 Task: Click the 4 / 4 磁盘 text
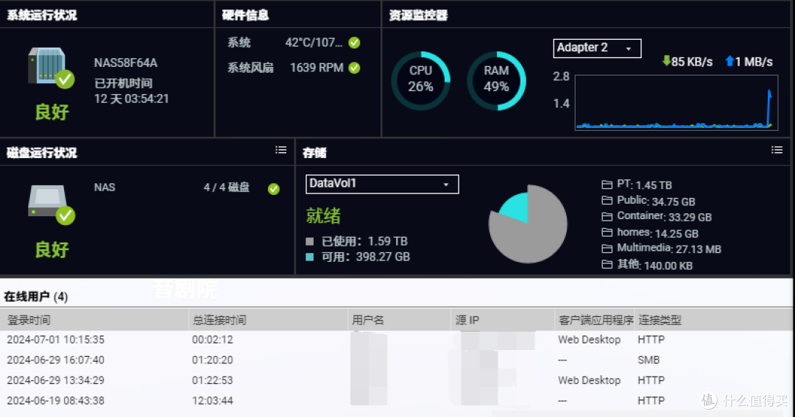[227, 188]
